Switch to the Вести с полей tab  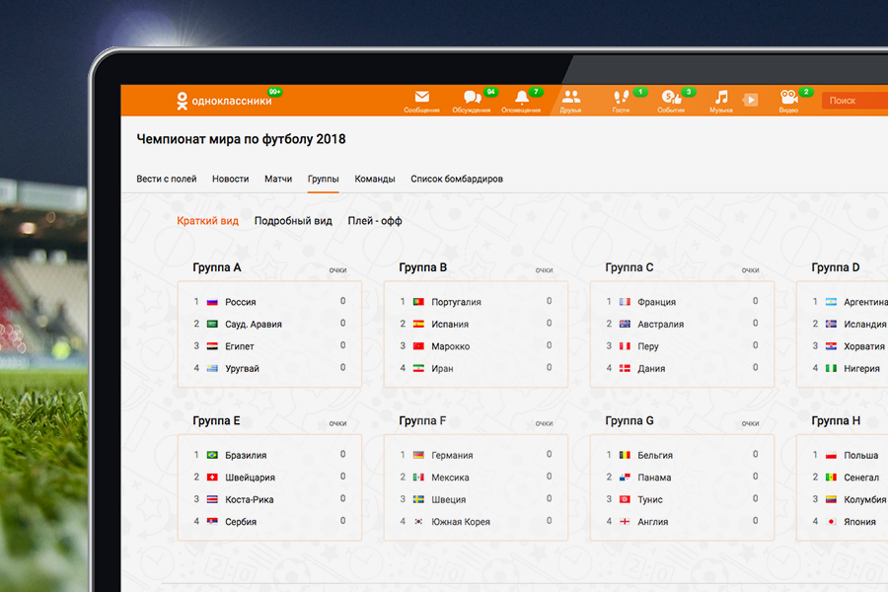click(x=167, y=179)
